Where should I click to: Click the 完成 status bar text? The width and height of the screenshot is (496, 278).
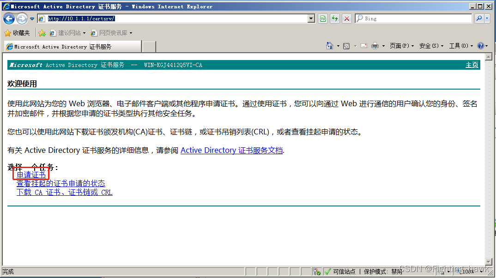pyautogui.click(x=8, y=272)
